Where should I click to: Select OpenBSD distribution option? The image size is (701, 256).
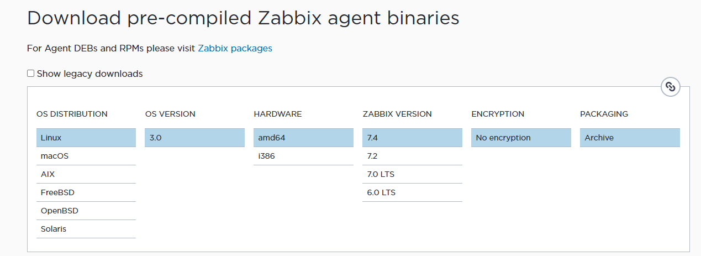pyautogui.click(x=86, y=211)
